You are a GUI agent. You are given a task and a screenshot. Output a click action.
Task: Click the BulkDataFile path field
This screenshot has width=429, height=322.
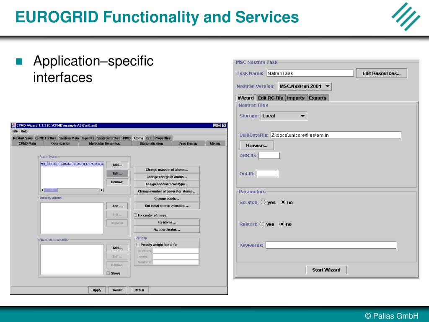(336, 135)
